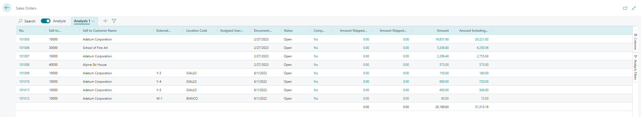The height and width of the screenshot is (117, 641).
Task: Select the Analysis 1 tab
Action: [x=82, y=21]
